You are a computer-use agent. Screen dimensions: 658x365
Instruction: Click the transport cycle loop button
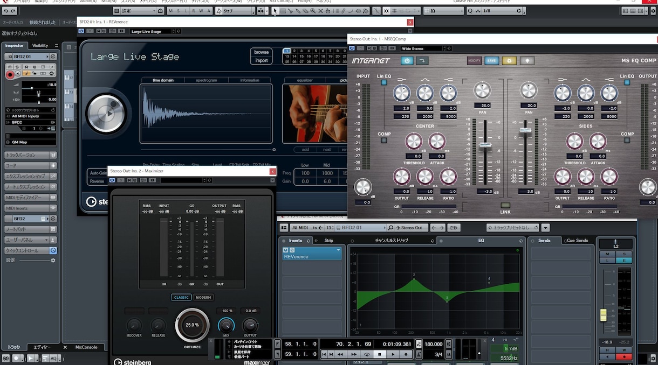click(x=367, y=354)
